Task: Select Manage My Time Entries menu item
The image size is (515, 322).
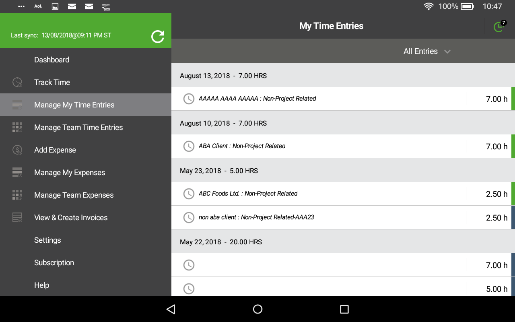Action: coord(74,105)
